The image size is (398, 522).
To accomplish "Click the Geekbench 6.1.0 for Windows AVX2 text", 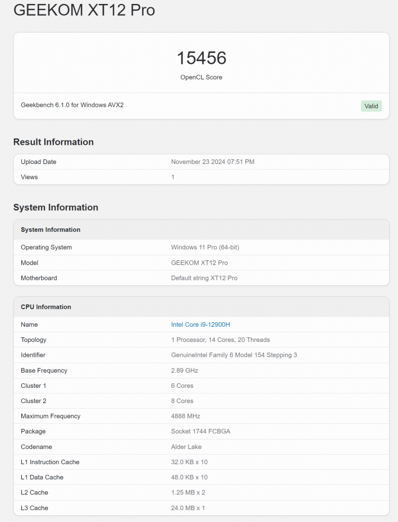I will pyautogui.click(x=72, y=105).
